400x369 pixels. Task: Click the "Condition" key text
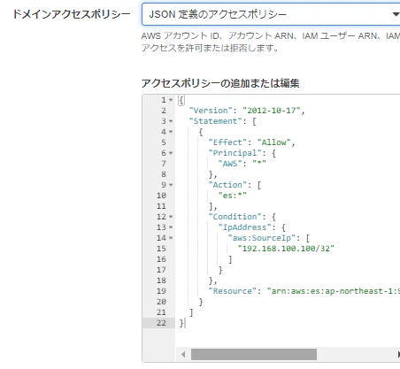click(235, 217)
